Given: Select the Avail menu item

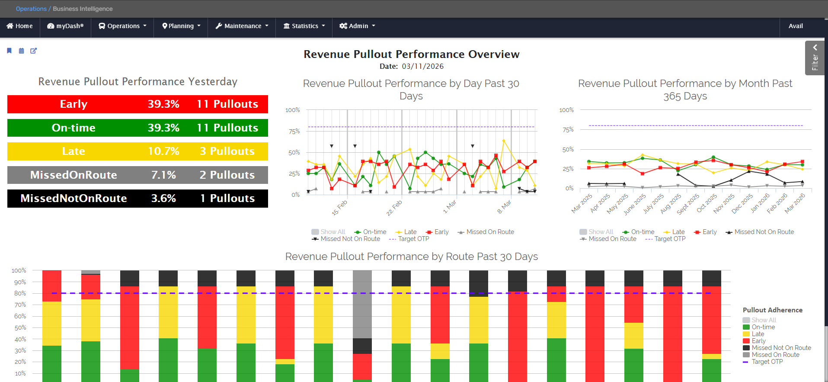Looking at the screenshot, I should pos(795,26).
